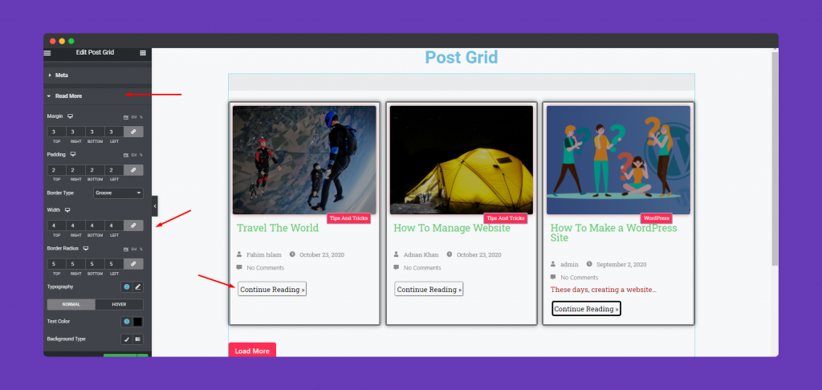Click the Padding Left input field

click(x=114, y=170)
